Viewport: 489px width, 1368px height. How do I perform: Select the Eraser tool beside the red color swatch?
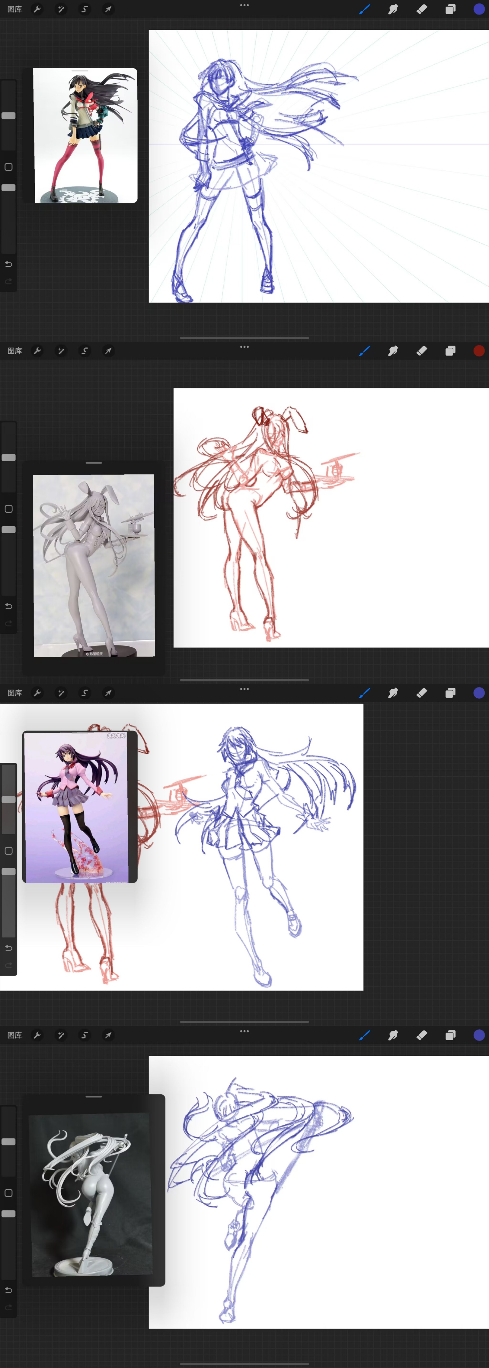pyautogui.click(x=422, y=351)
